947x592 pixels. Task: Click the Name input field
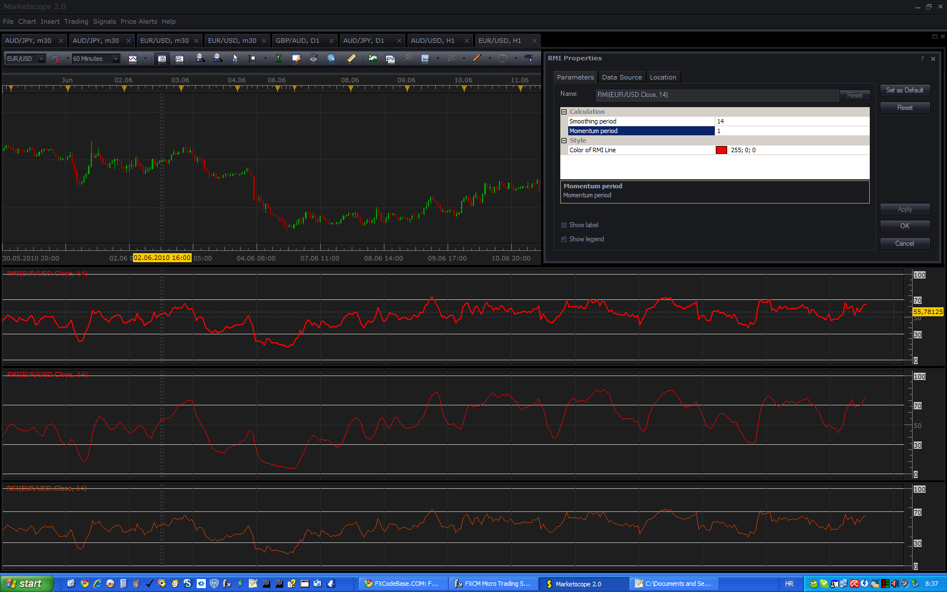click(717, 95)
